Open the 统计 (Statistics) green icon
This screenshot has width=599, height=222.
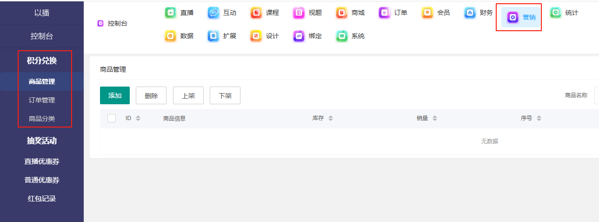(x=556, y=13)
